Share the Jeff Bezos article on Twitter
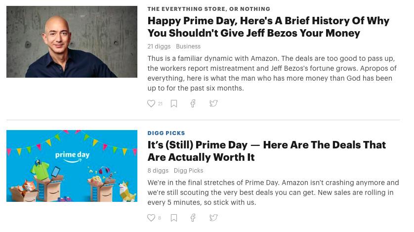Screen dimensions: 414x232 pos(213,103)
